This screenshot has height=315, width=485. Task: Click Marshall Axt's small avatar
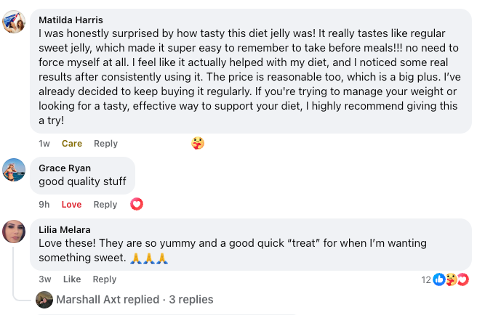(x=44, y=300)
